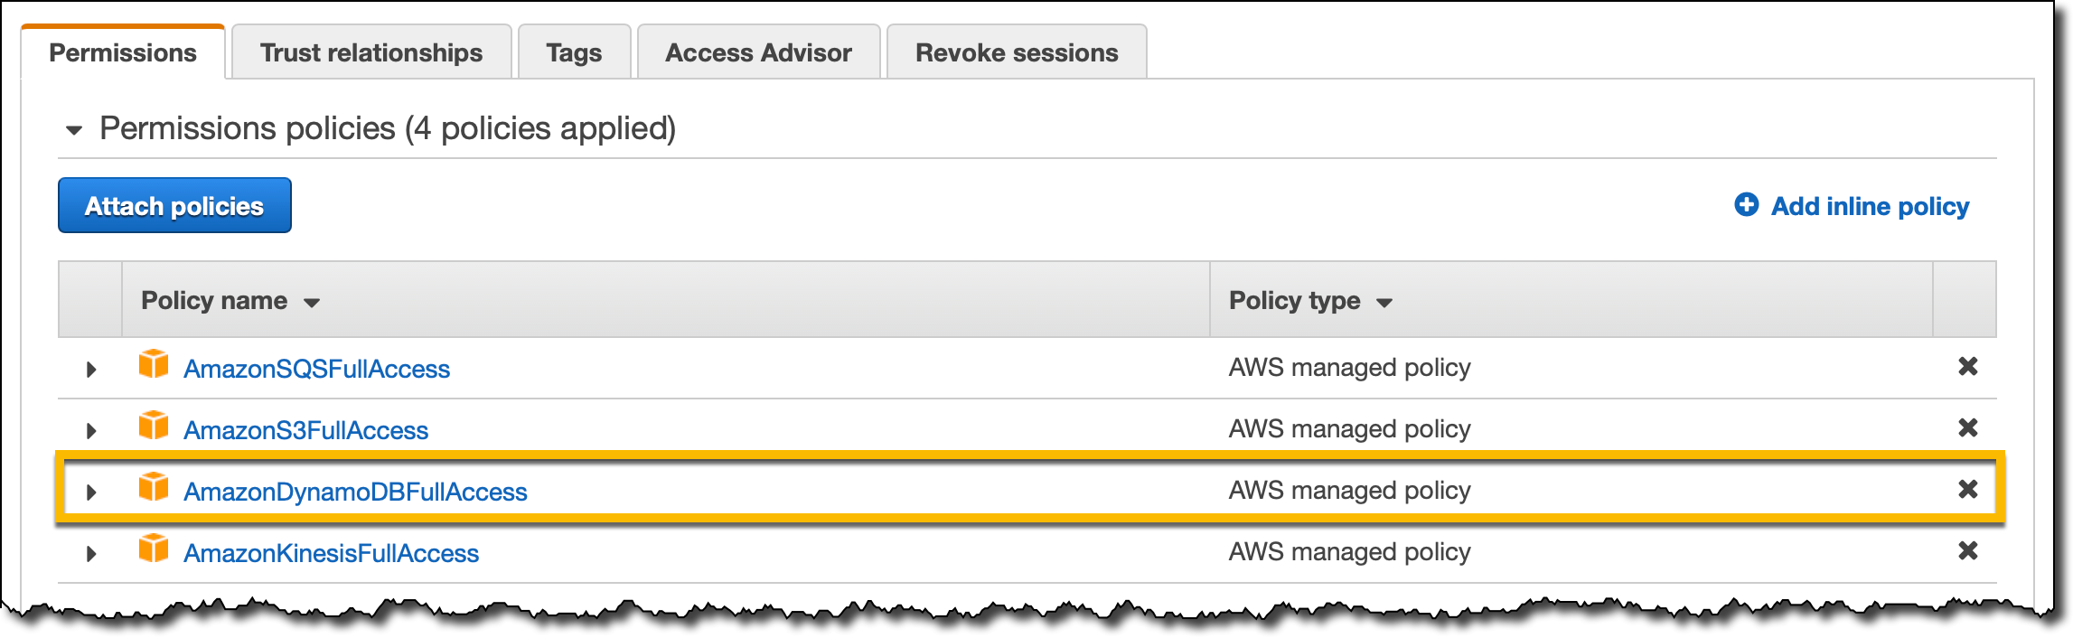
Task: Expand the AmazonKinesisFullAccess policy details
Action: (91, 554)
